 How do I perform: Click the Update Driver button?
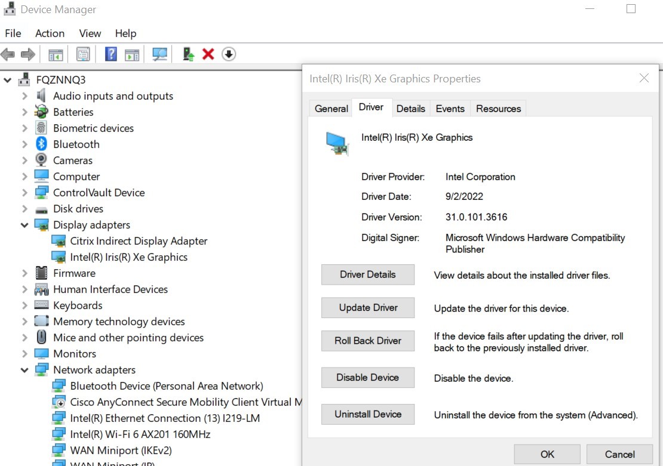(368, 307)
